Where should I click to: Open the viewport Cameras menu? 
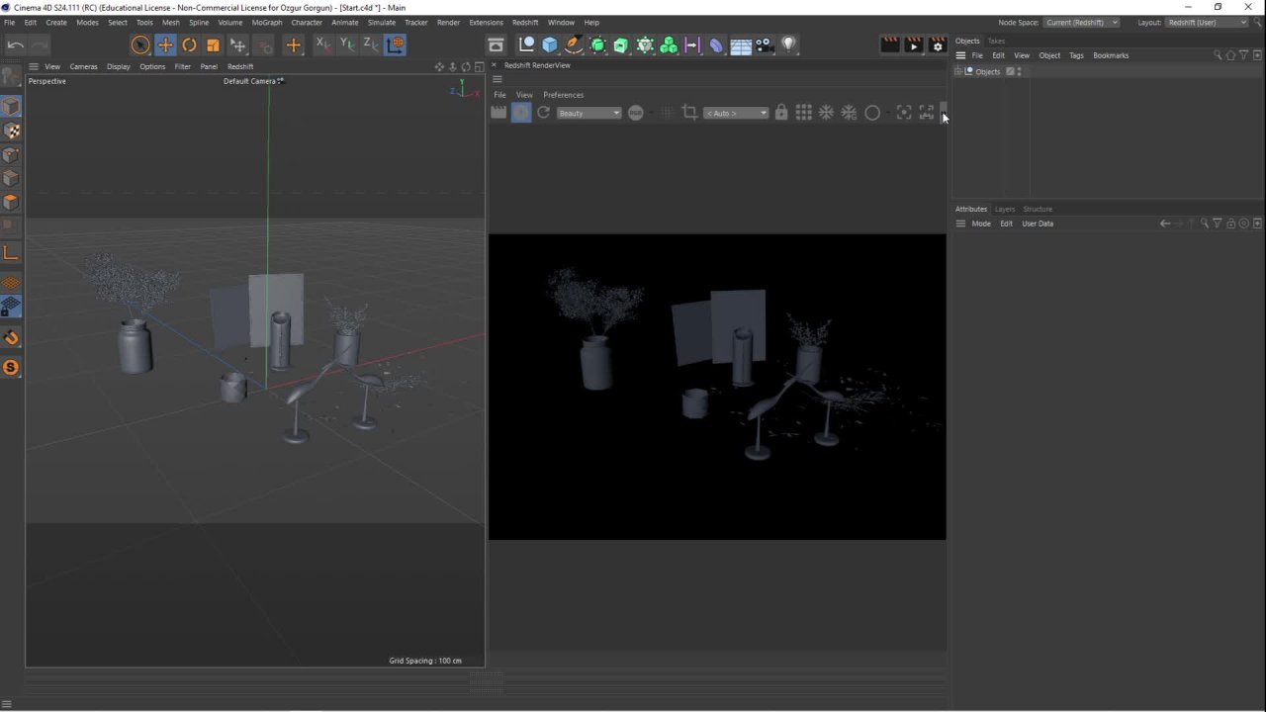point(83,66)
